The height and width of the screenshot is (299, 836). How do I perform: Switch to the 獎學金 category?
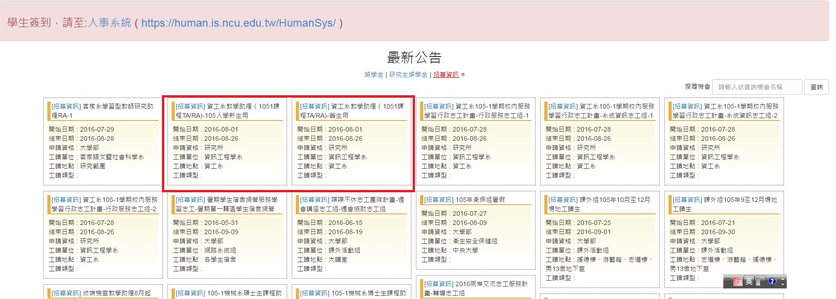click(x=374, y=75)
